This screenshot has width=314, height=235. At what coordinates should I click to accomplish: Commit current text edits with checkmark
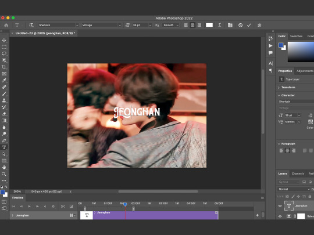[x=249, y=25]
